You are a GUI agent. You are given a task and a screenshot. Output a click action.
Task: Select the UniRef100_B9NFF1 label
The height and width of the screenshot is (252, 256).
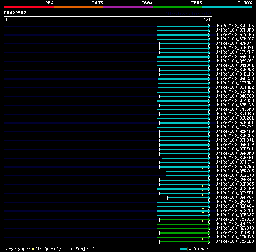pos(234,158)
